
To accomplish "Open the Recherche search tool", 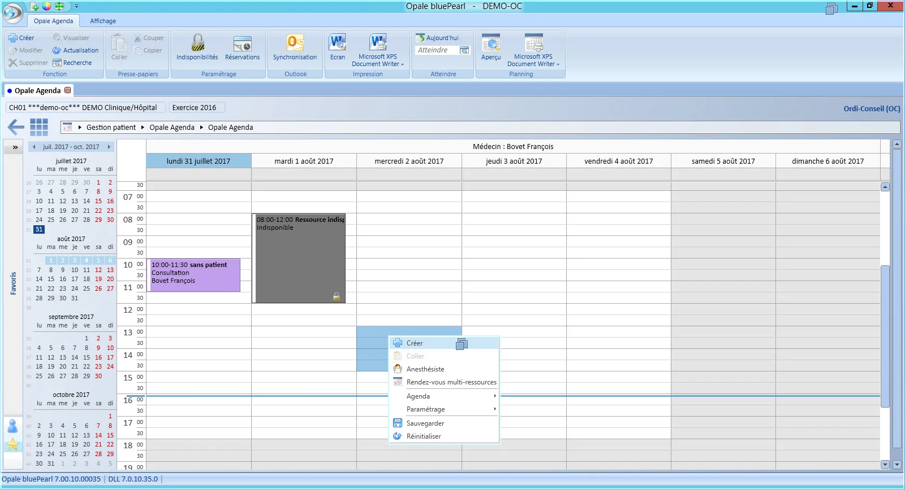I will (72, 63).
